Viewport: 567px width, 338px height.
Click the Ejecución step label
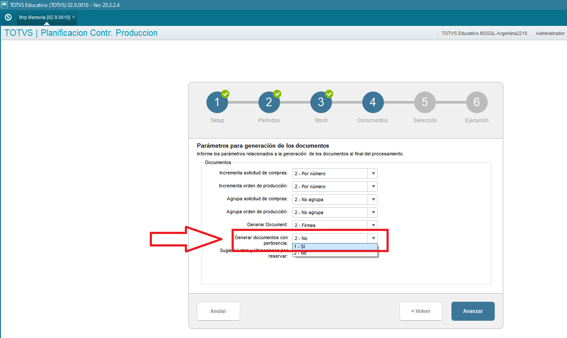477,120
